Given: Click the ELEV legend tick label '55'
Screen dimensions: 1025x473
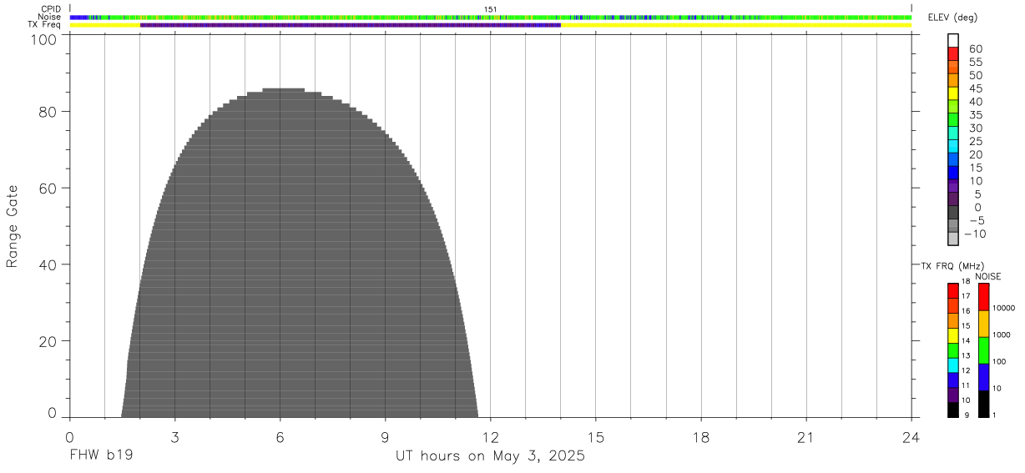Looking at the screenshot, I should coord(975,62).
